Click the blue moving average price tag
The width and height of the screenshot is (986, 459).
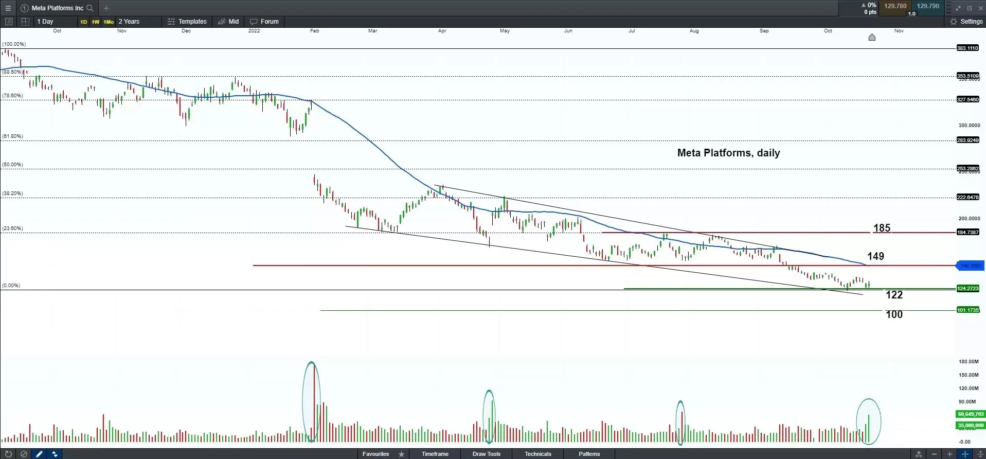point(970,266)
